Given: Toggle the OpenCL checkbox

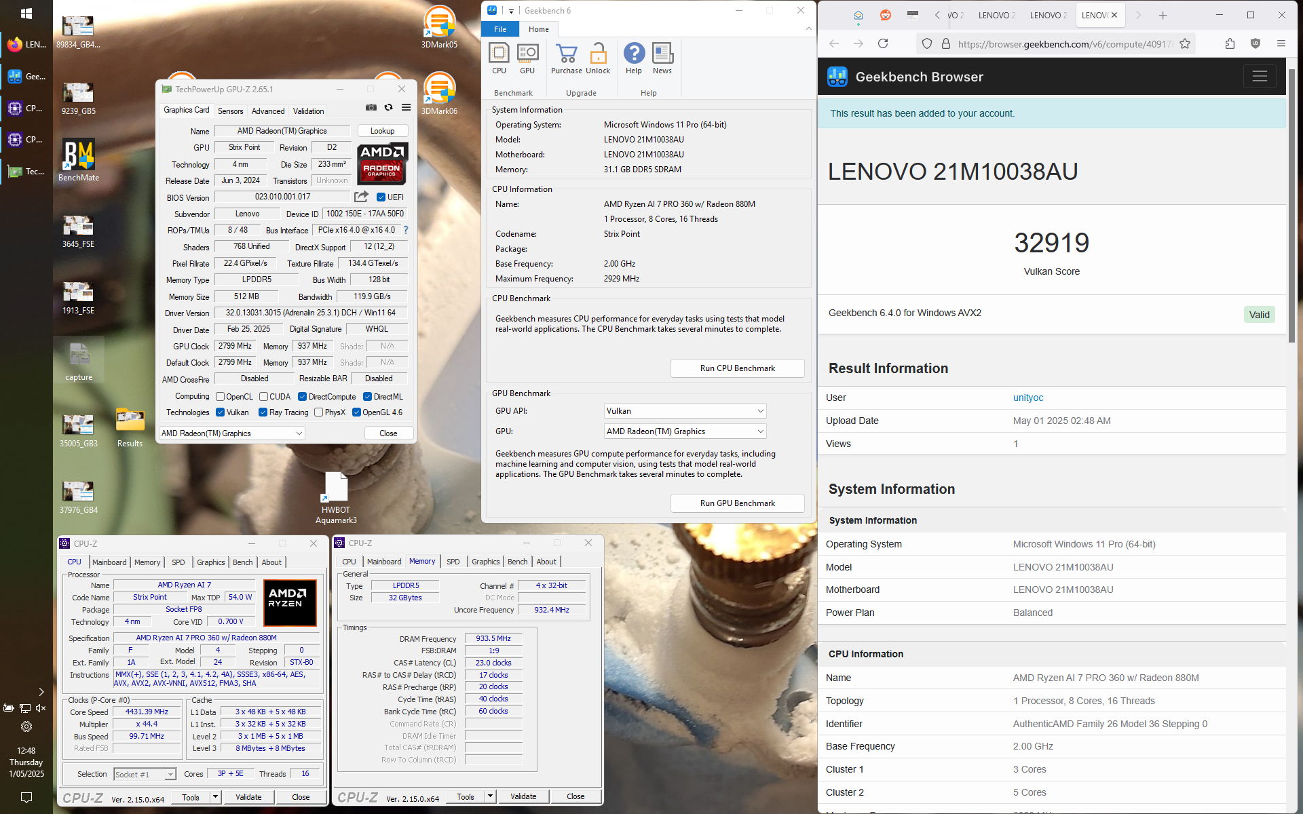Looking at the screenshot, I should click(220, 397).
